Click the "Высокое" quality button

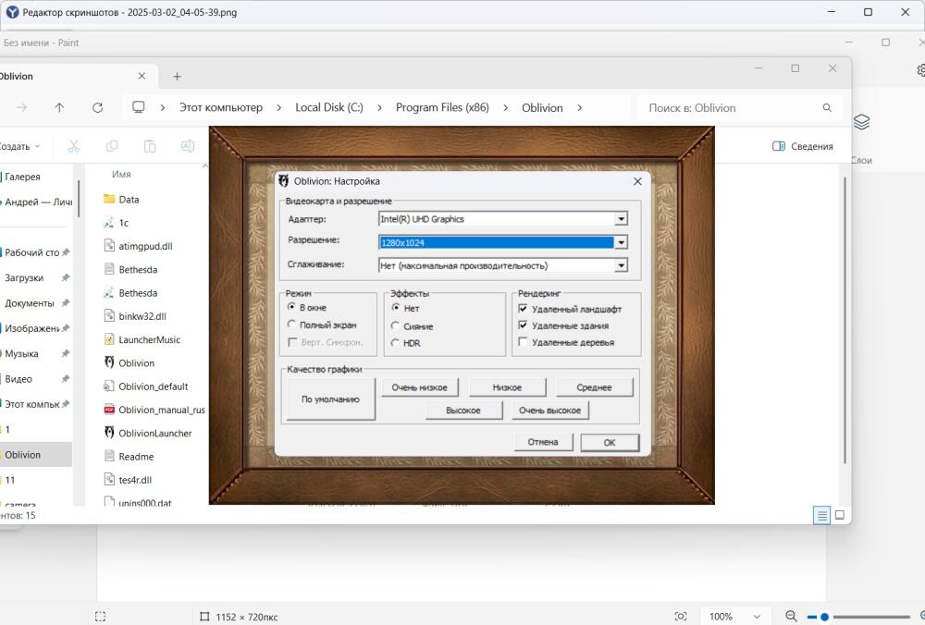463,411
